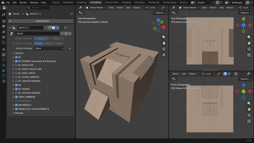254x143 pixels.
Task: Pin the properties editor context
Action: (x=72, y=14)
